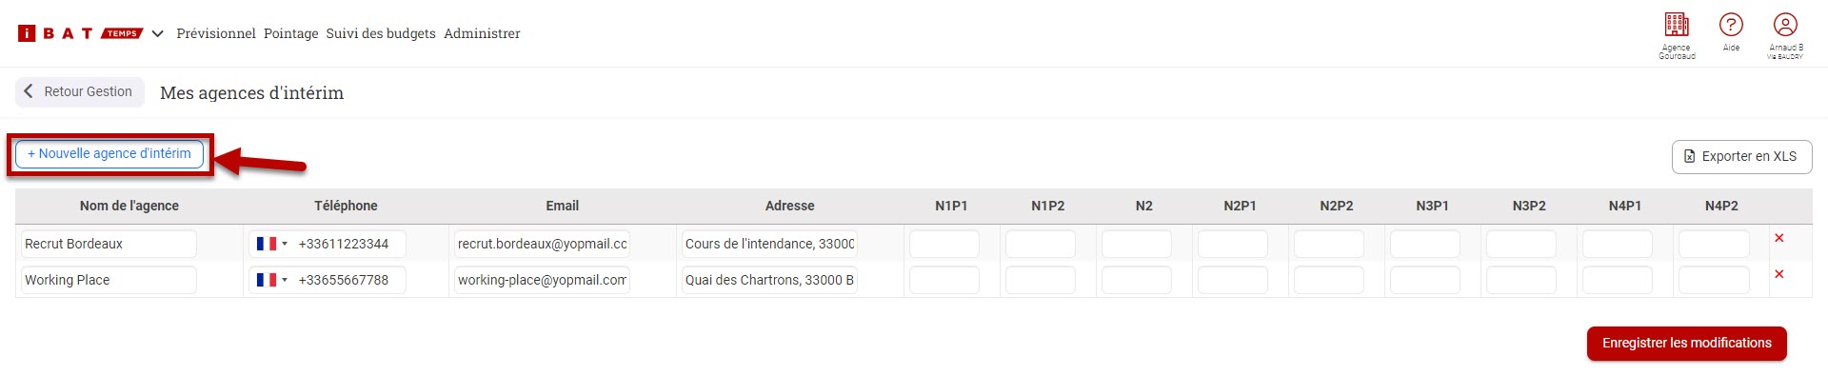This screenshot has height=376, width=1828.
Task: Export the agency list to XLS
Action: (1741, 156)
